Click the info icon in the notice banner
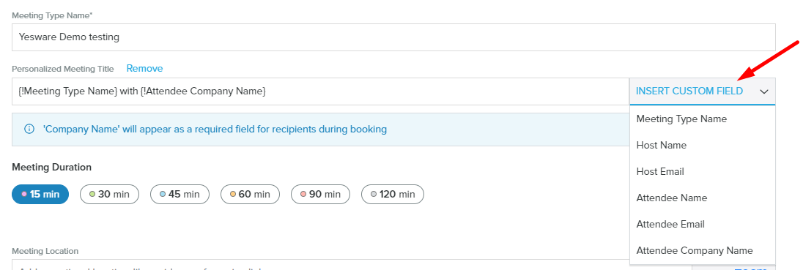The width and height of the screenshot is (803, 270). [29, 129]
